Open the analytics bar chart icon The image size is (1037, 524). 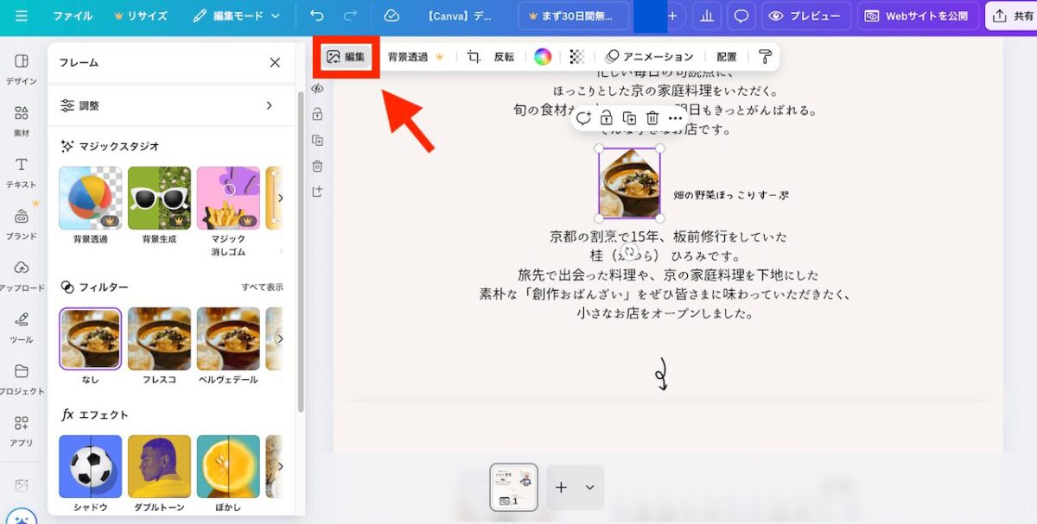click(x=707, y=16)
